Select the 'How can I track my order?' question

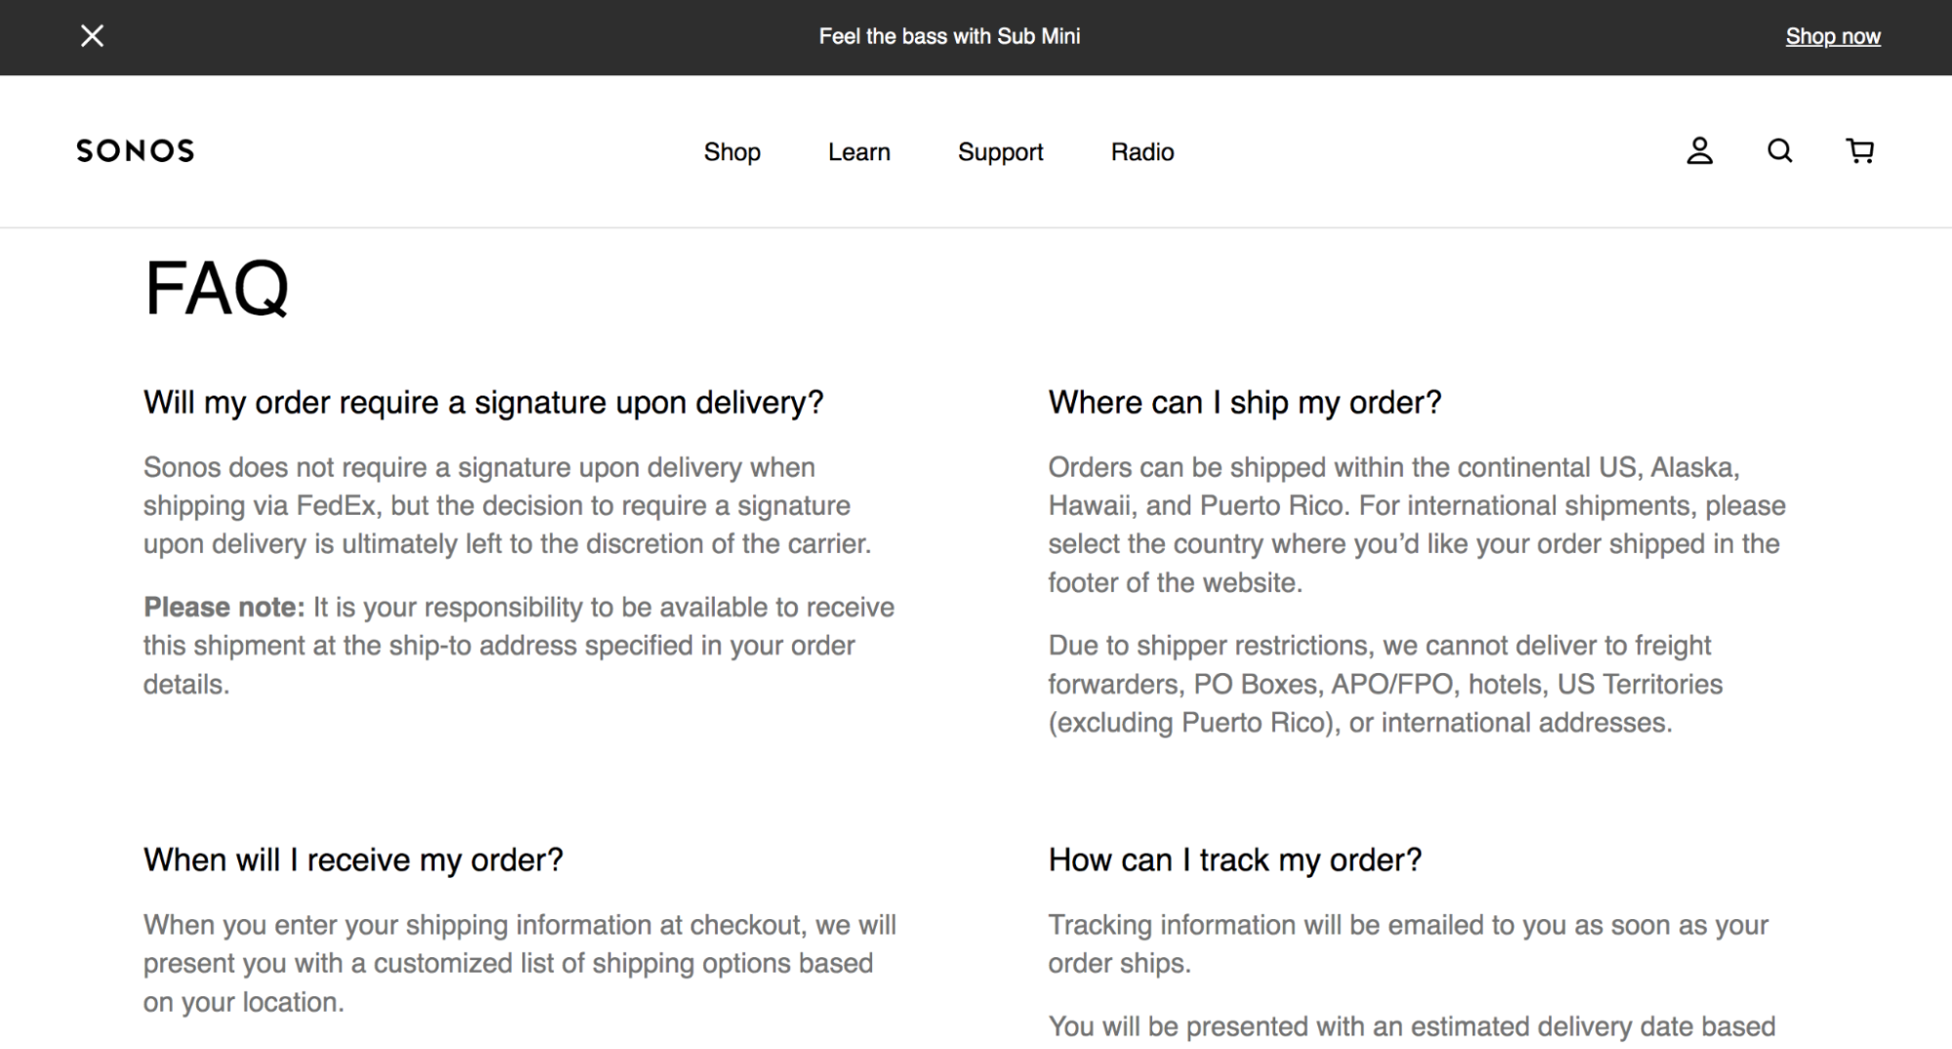1234,860
